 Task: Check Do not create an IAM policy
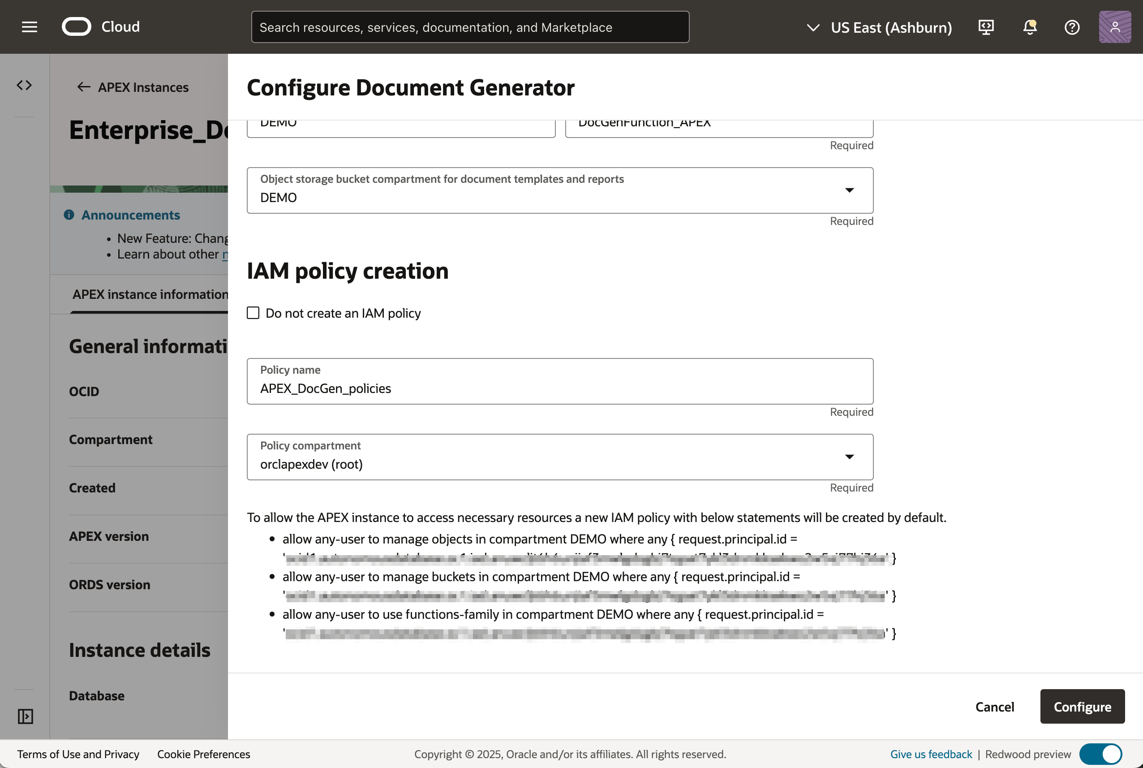pos(253,313)
